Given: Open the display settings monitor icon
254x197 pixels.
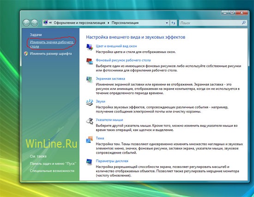Looking at the screenshot, I should point(90,162).
